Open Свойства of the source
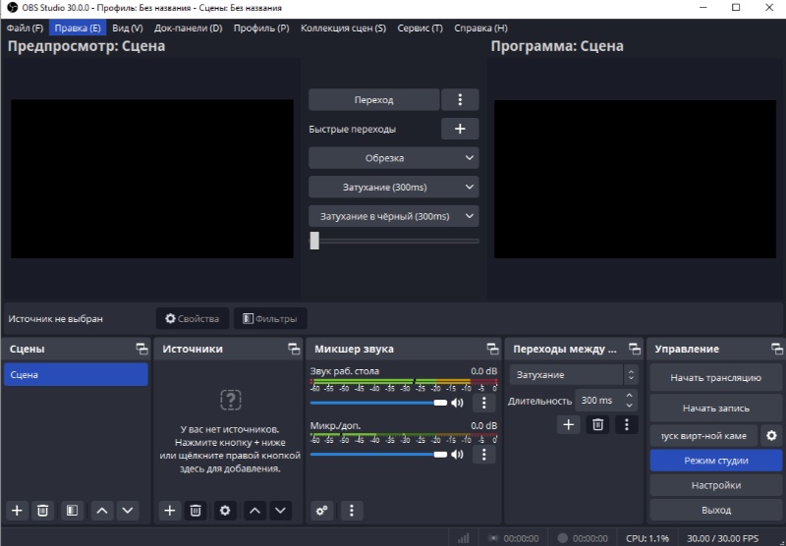This screenshot has width=786, height=546. click(x=193, y=318)
